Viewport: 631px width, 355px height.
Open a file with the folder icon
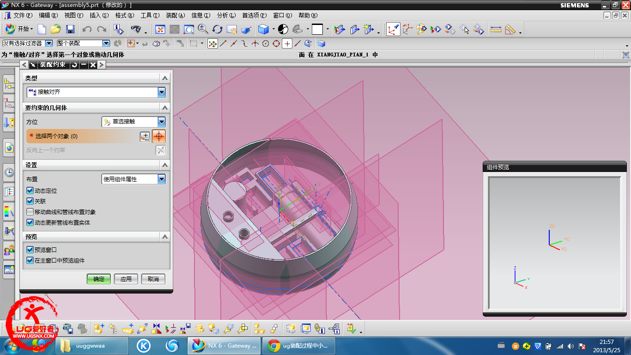tap(56, 29)
